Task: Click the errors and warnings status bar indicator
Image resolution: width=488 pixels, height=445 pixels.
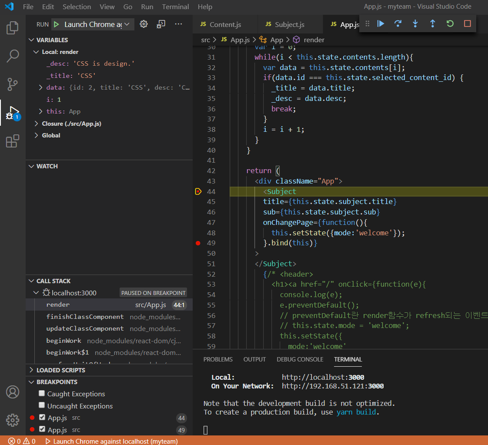Action: pos(17,440)
